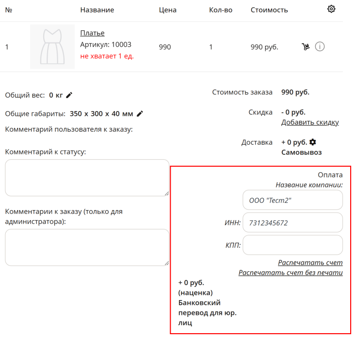Open table column settings gear
The image size is (356, 339).
coord(331,9)
